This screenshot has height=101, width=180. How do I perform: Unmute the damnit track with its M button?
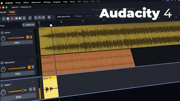coord(28,37)
